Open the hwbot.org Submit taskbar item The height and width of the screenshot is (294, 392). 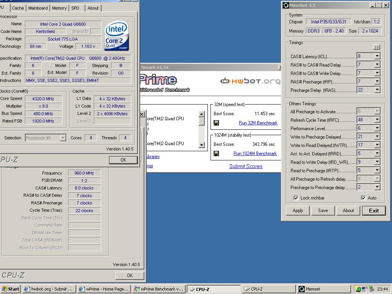(x=49, y=289)
